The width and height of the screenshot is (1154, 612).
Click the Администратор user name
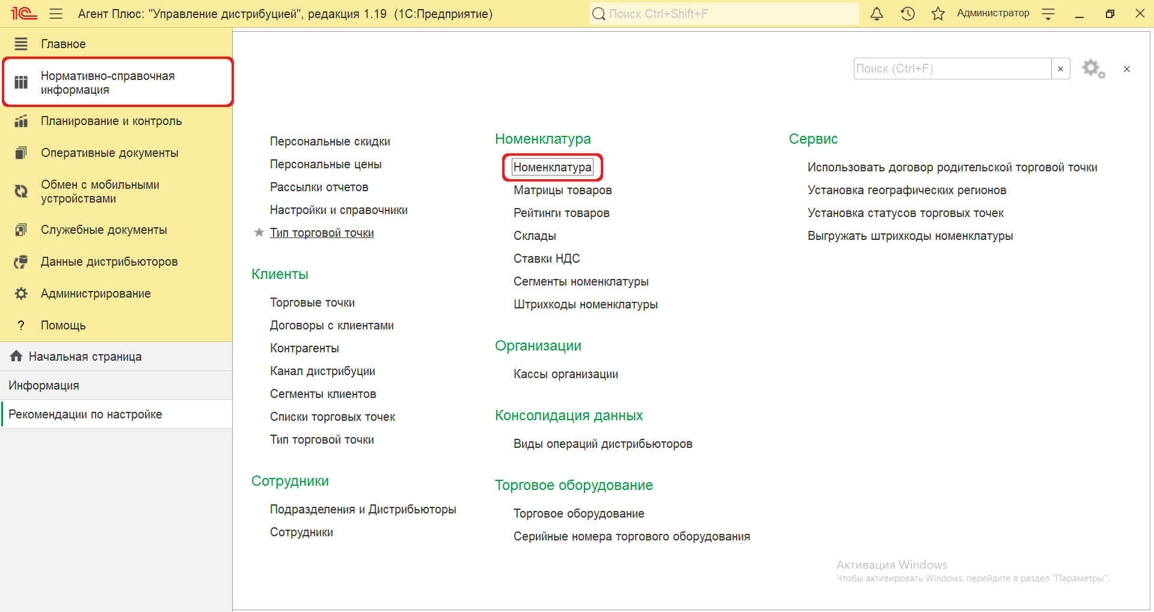993,13
